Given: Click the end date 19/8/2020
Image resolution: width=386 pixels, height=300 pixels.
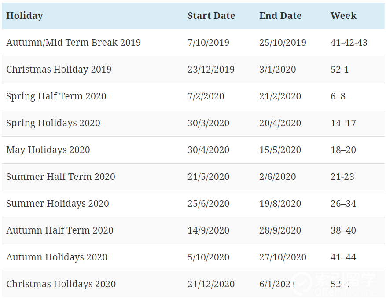Looking at the screenshot, I should (x=280, y=204).
